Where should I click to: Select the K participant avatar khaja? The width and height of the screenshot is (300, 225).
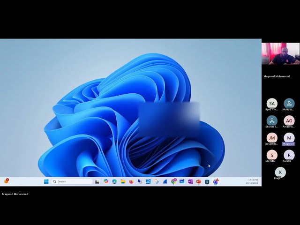pyautogui.click(x=280, y=172)
